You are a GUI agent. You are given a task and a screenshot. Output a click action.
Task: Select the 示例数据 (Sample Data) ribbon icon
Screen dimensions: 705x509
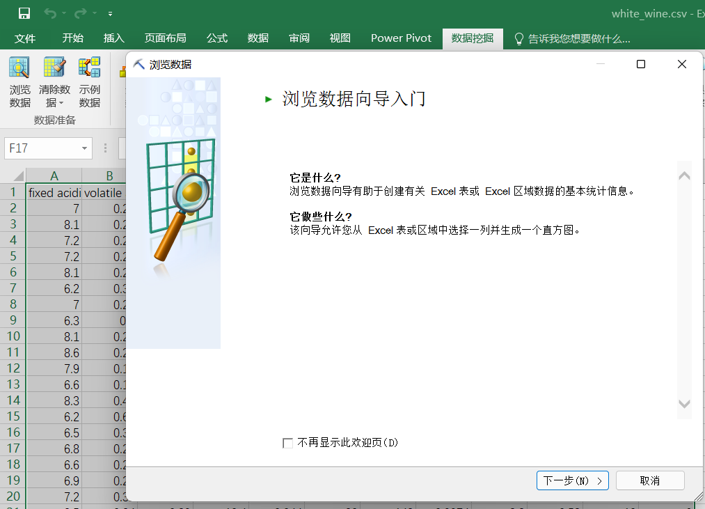click(89, 82)
